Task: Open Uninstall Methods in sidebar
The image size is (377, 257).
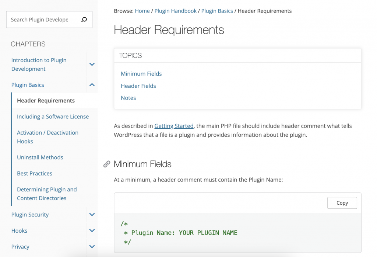Action: point(40,157)
